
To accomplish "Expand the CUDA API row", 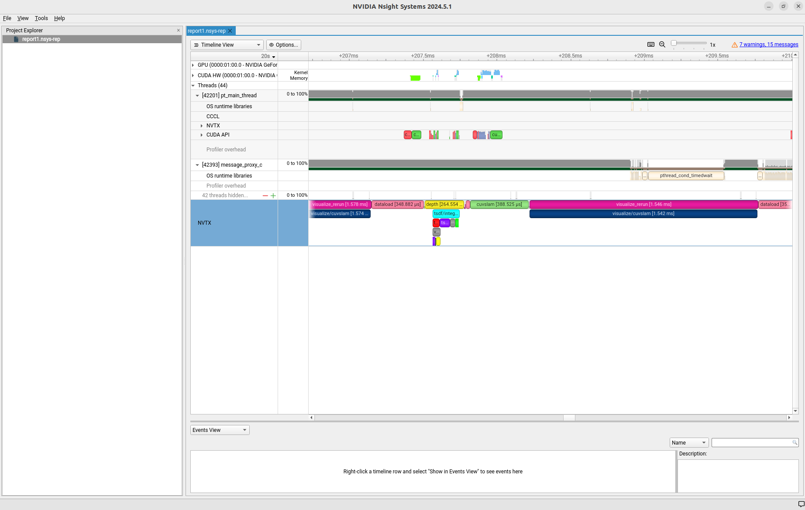I will tap(202, 135).
